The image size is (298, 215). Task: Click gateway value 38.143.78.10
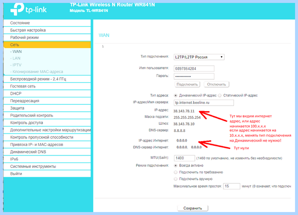184,124
